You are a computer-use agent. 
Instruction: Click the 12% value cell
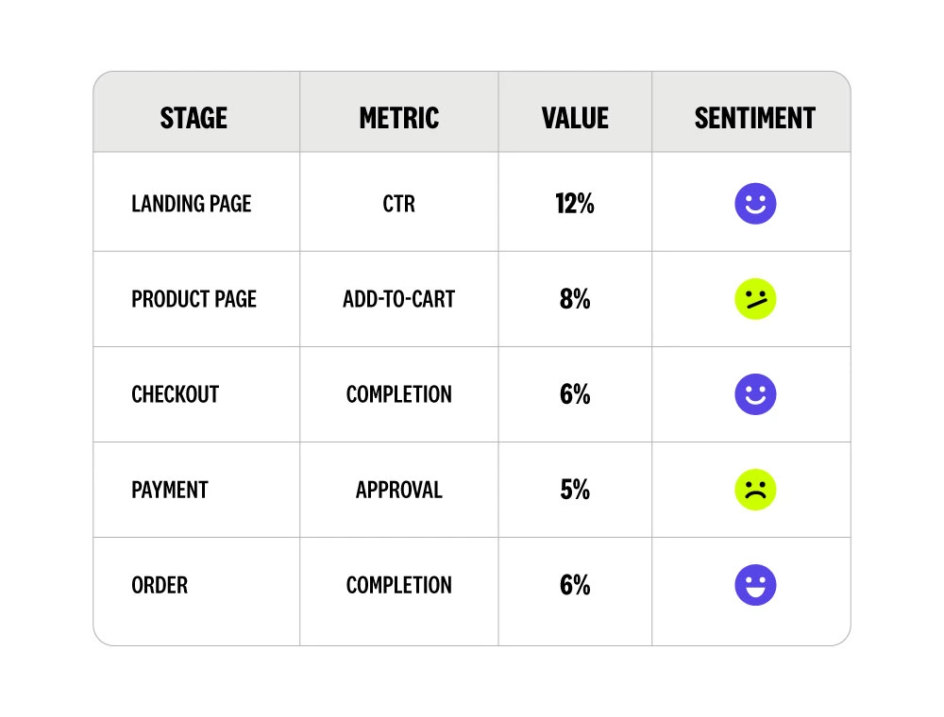[575, 204]
